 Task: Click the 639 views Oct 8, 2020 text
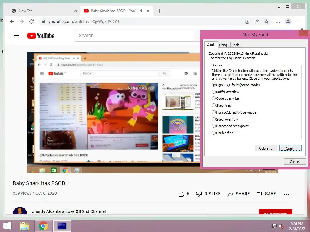click(x=35, y=193)
